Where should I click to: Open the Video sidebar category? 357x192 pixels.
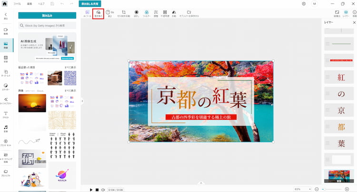tap(6, 31)
